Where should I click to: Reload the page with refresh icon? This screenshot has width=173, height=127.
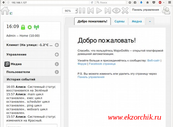click(92, 2)
